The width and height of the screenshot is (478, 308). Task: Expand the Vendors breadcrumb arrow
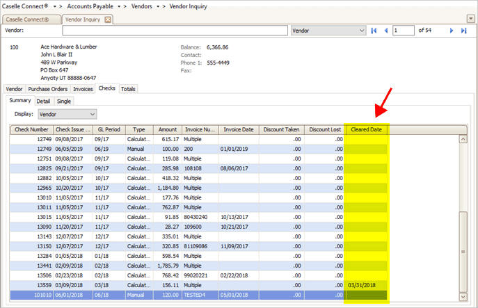pyautogui.click(x=158, y=6)
